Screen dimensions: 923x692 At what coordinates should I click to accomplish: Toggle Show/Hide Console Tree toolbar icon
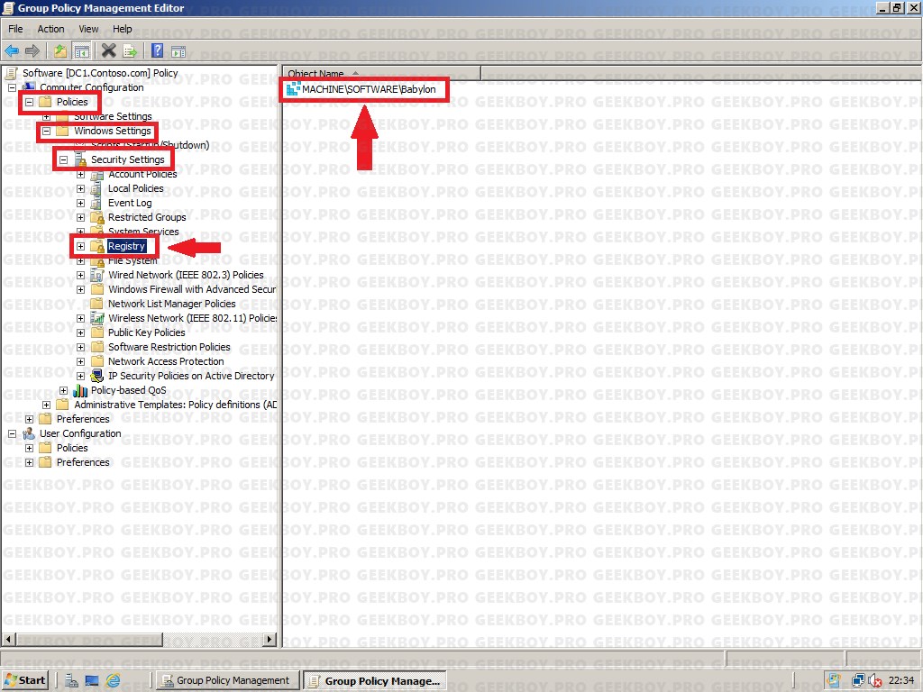coord(81,51)
